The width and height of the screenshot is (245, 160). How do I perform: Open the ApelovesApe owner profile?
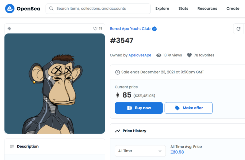pyautogui.click(x=140, y=55)
